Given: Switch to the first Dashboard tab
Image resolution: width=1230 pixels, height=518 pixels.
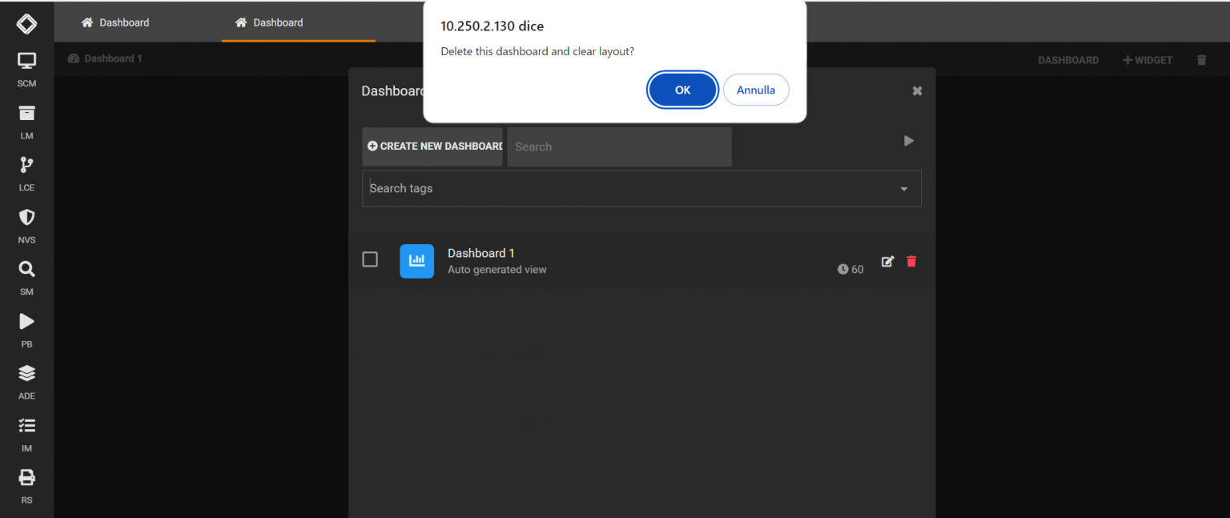Looking at the screenshot, I should 115,22.
